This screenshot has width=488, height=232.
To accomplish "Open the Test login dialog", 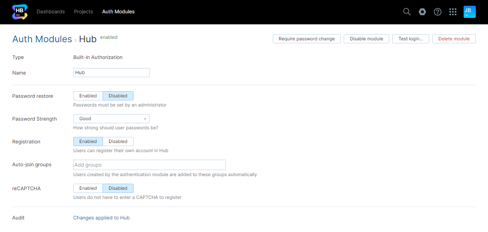I will 411,38.
